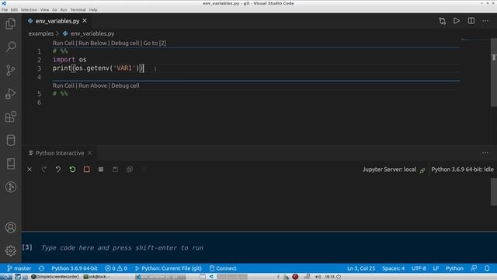Open More Actions for the editor

tap(485, 21)
